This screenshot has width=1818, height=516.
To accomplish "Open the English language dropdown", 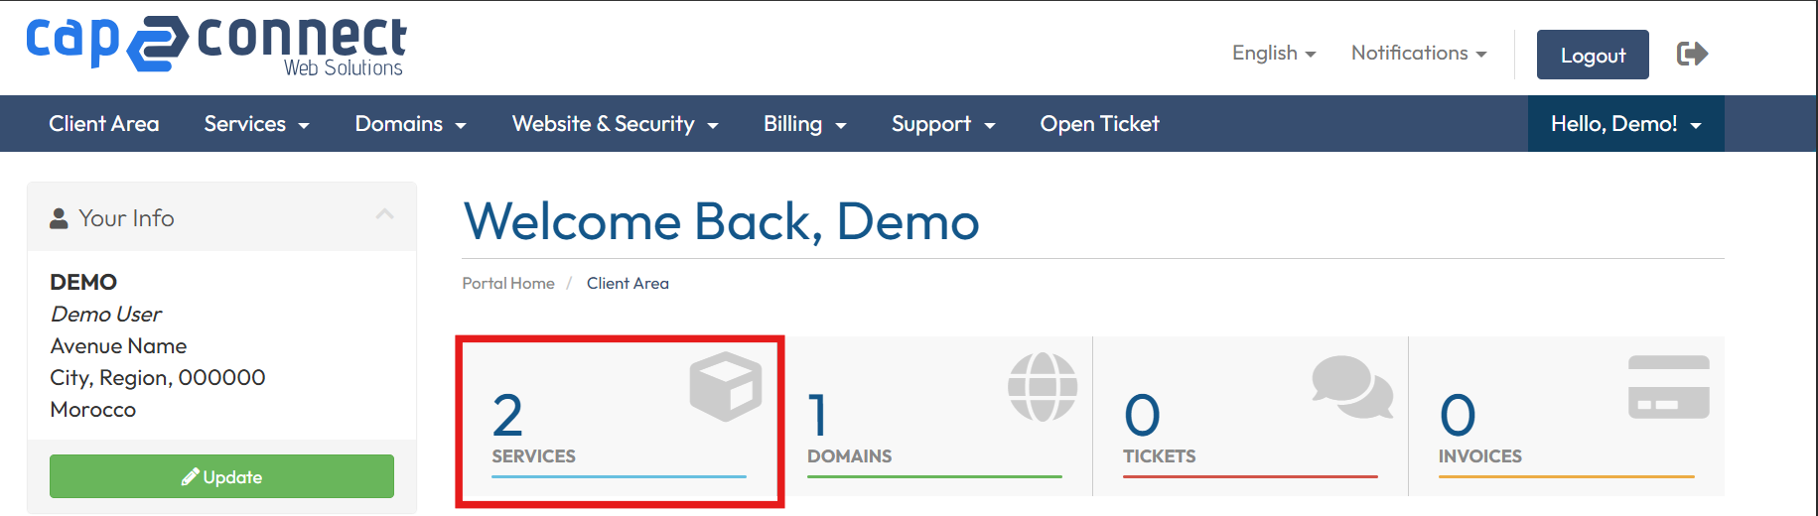I will coord(1273,54).
